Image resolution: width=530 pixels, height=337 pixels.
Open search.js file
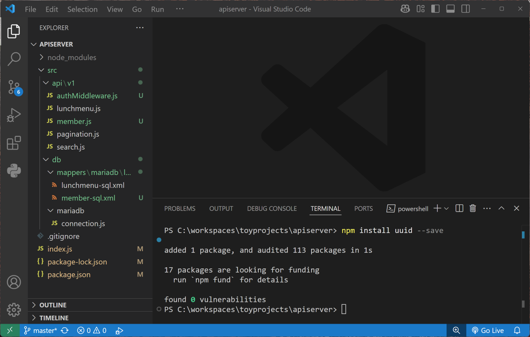pos(90,147)
